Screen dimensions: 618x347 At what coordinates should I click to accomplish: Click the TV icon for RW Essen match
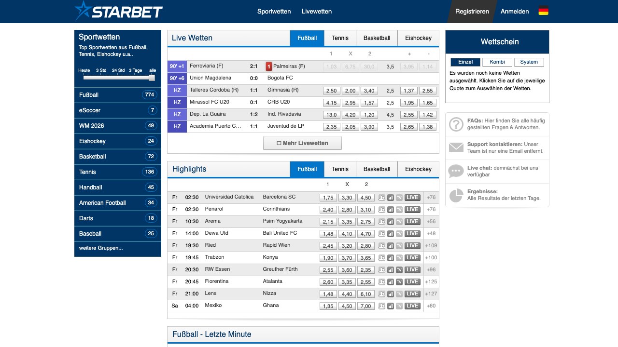tap(399, 270)
